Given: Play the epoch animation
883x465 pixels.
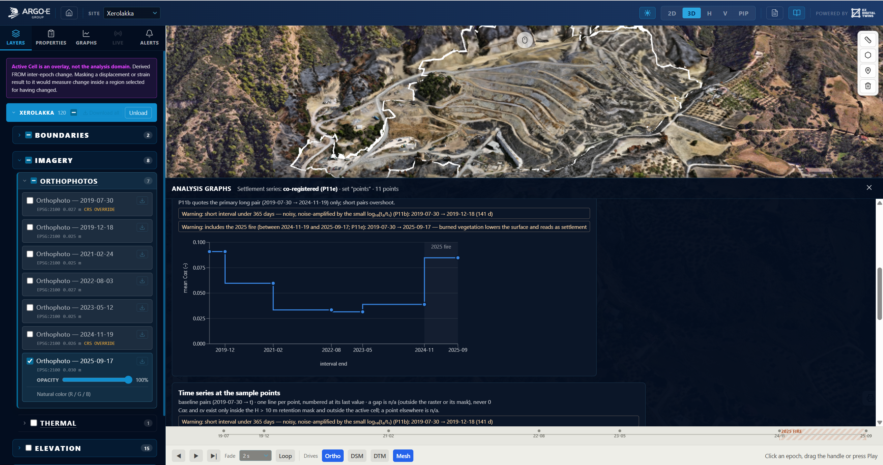Looking at the screenshot, I should tap(196, 456).
